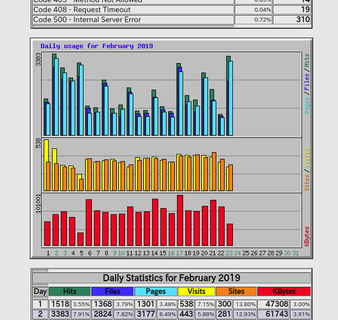
Task: Click the Files blue column header
Action: coord(112,291)
